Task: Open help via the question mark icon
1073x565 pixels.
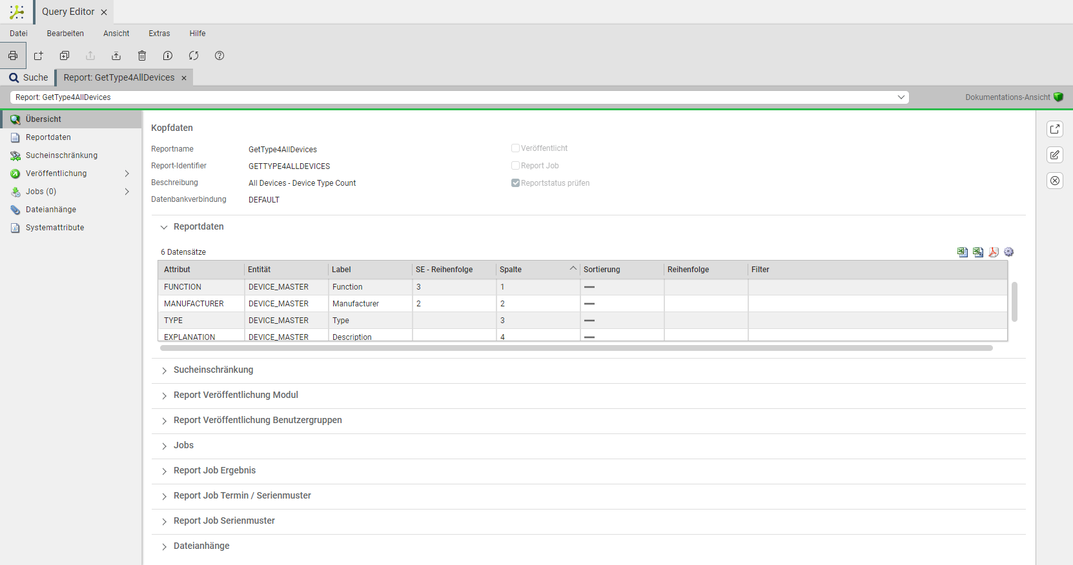Action: click(x=220, y=55)
